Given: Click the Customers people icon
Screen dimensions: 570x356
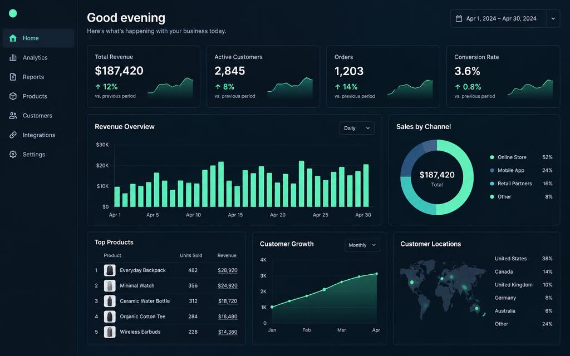Looking at the screenshot, I should point(13,116).
